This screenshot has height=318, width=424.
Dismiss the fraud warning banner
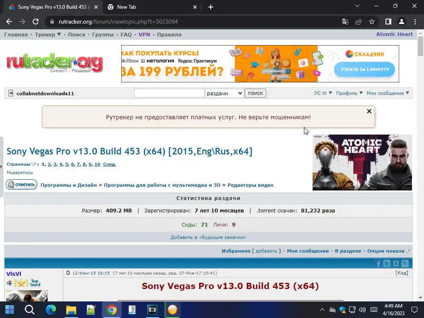(369, 111)
